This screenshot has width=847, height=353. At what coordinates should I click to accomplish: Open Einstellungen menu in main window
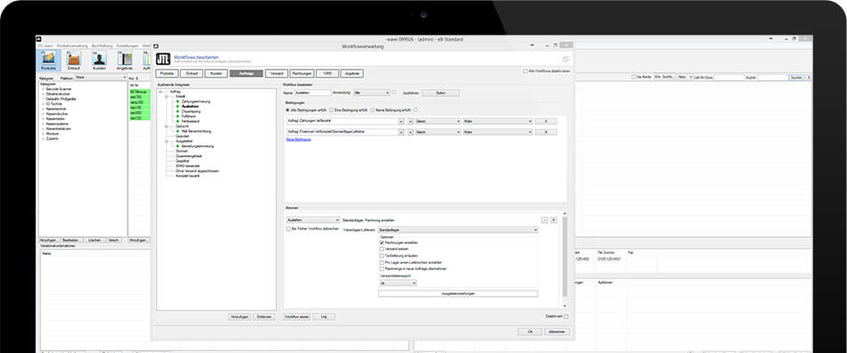point(128,46)
